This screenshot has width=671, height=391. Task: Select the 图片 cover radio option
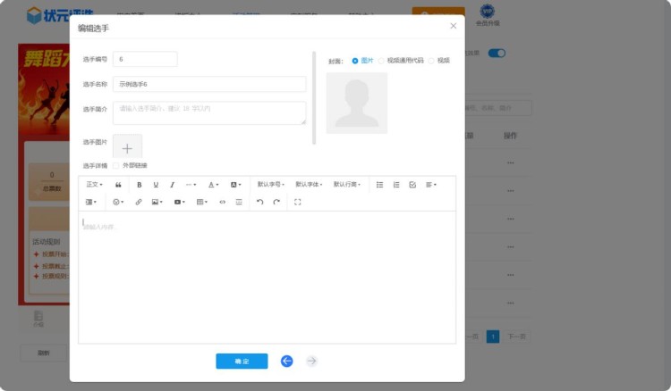[355, 61]
